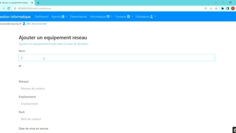Click the coucou@coucou.fr email text
This screenshot has height=133, width=236.
11,24
